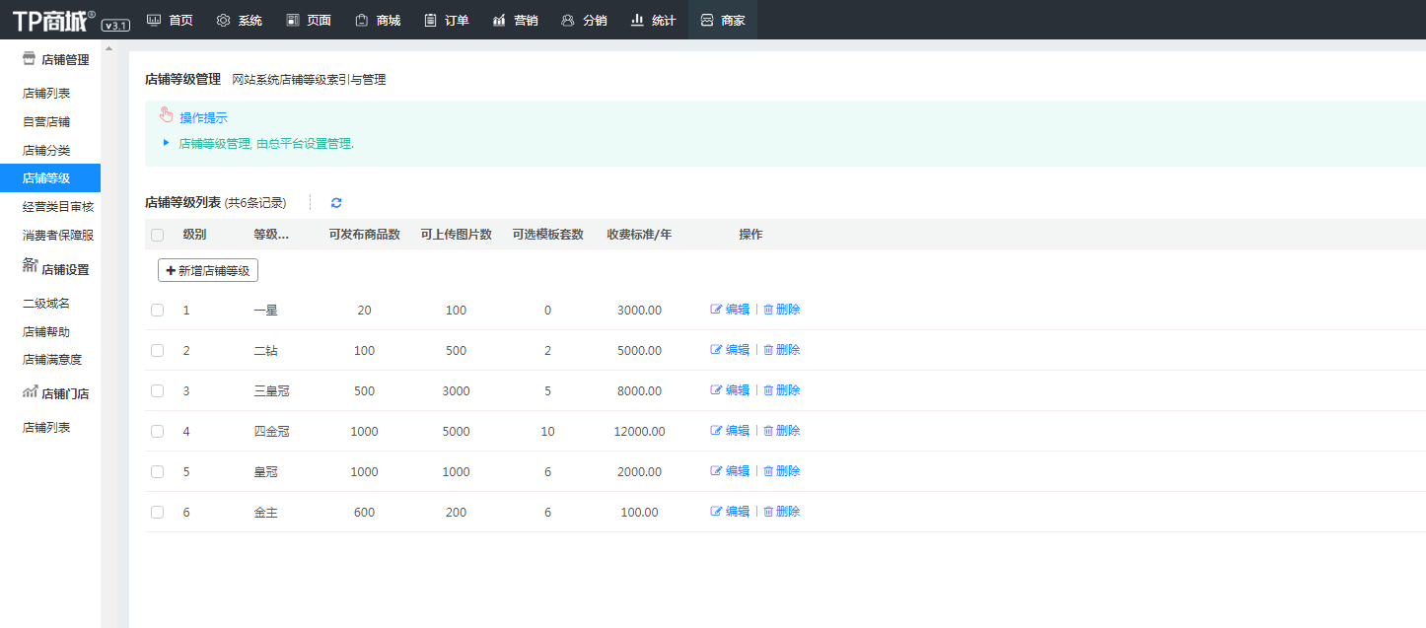Open the 订单 top menu

point(446,20)
